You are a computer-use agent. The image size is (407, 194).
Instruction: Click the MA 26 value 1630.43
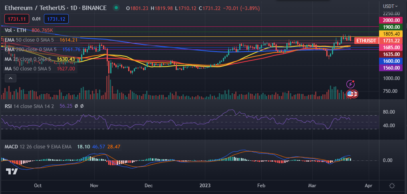66,59
